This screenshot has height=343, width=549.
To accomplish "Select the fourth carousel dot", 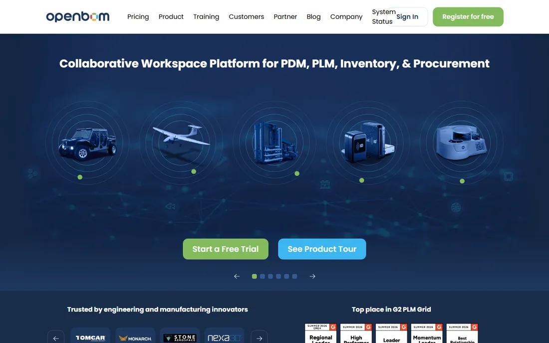I will (x=278, y=276).
